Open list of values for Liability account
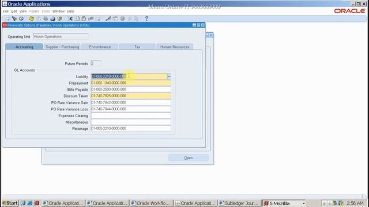Image resolution: width=369 pixels, height=207 pixels. (169, 76)
